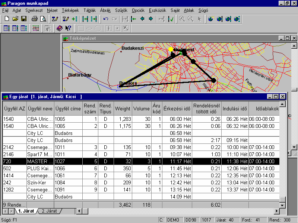The image size is (298, 223).
Task: Click horizontal scrollbar right arrow in Egy járat
Action: [x=276, y=211]
